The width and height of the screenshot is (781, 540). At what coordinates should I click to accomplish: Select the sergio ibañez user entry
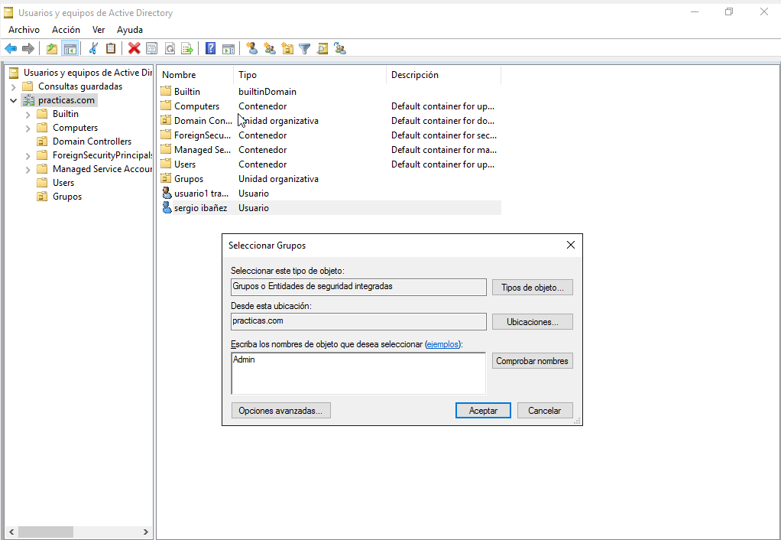200,208
